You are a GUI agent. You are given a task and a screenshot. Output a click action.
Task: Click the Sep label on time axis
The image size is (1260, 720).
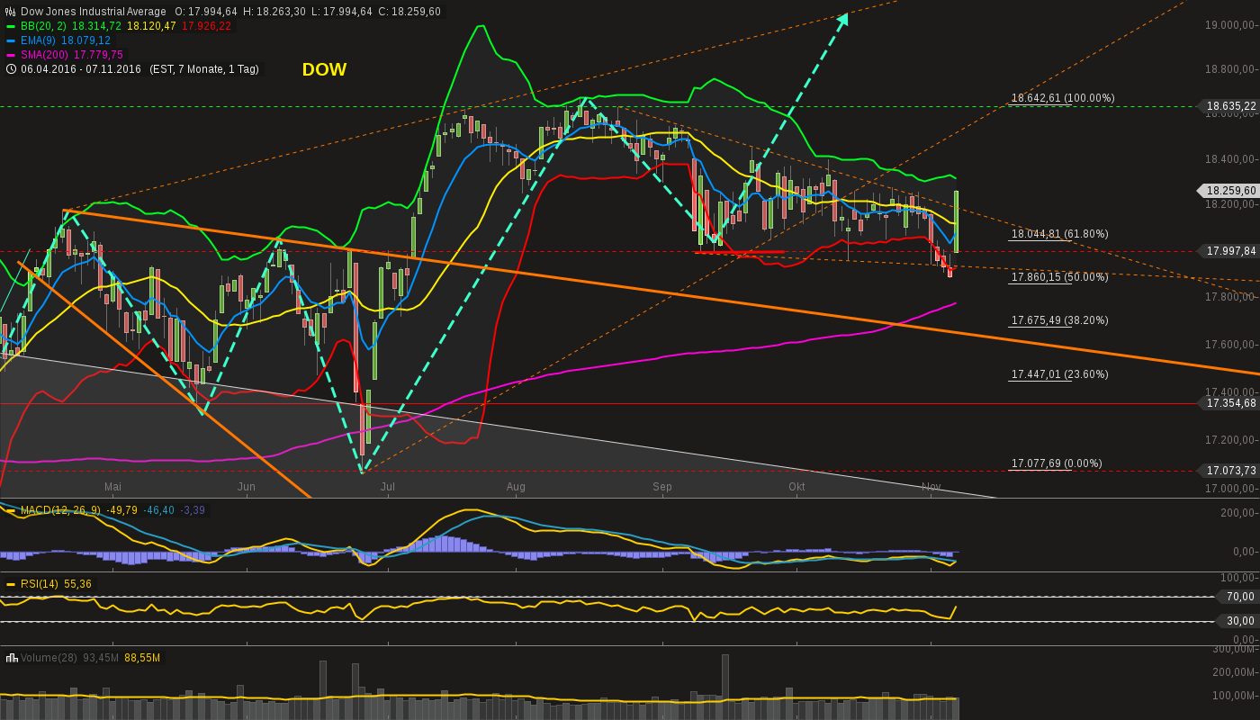662,487
